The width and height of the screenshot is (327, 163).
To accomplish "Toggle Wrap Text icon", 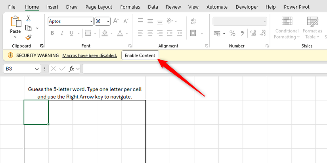I will pos(193,21).
